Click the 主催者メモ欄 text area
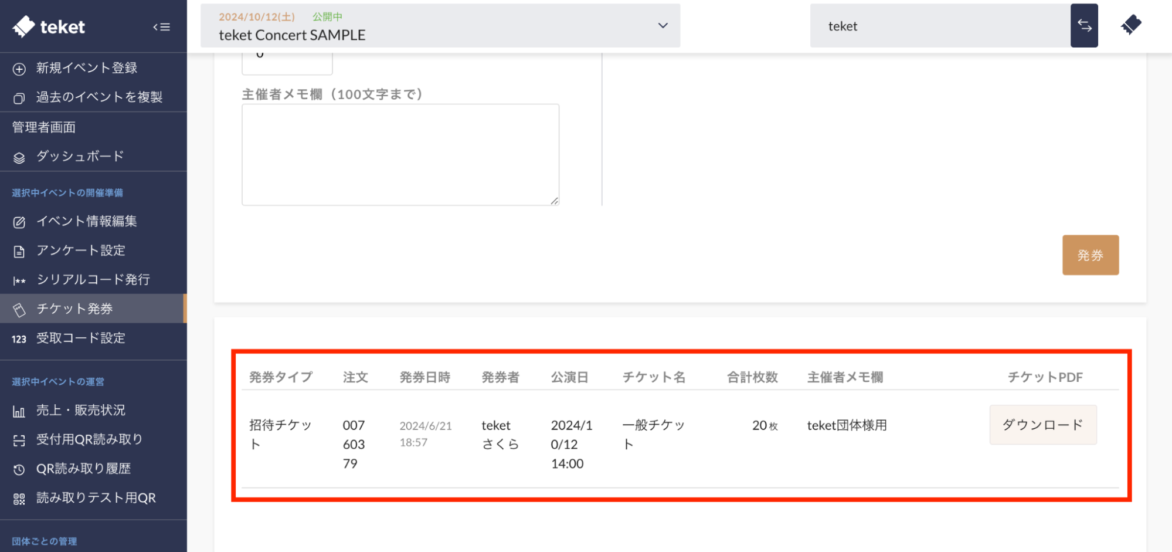Screen dimensions: 1172x552 [400, 155]
